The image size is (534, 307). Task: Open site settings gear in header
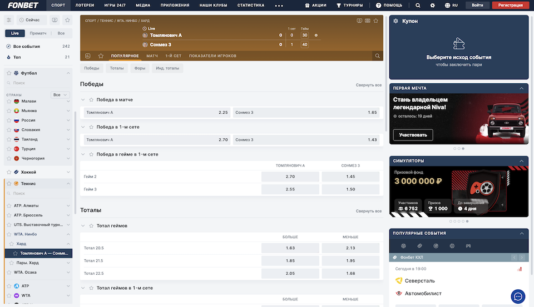click(x=433, y=6)
